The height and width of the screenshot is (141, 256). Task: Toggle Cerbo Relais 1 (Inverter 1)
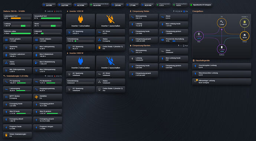(111, 48)
